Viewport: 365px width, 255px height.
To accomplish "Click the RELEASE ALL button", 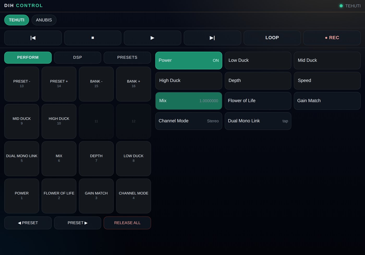I will (127, 223).
